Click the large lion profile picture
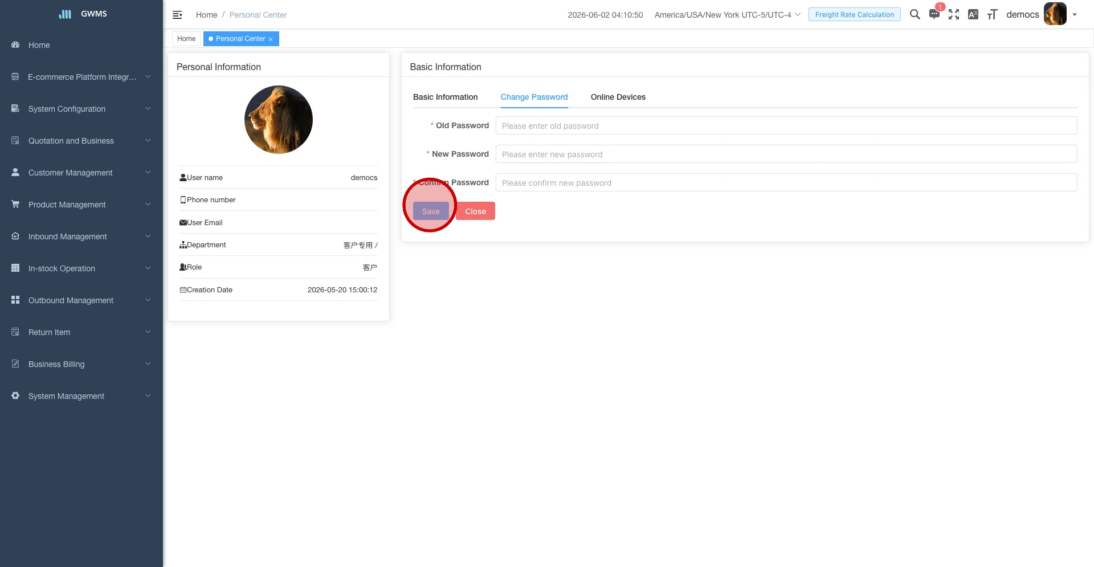The height and width of the screenshot is (567, 1094). 279,120
